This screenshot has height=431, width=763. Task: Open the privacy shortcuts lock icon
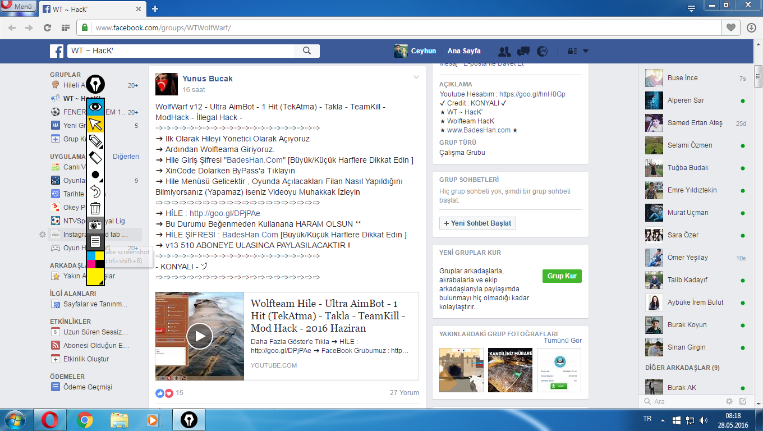pos(572,51)
